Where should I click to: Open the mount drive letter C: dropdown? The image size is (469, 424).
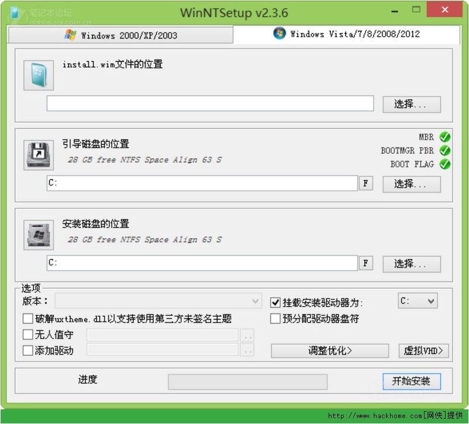[418, 301]
